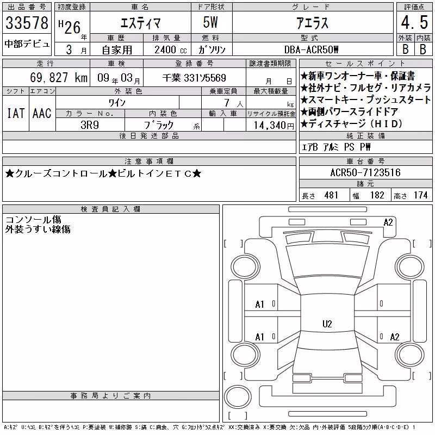Select the spare tire circle beside the rear bumper
This screenshot has width=435, height=435.
pos(238,396)
